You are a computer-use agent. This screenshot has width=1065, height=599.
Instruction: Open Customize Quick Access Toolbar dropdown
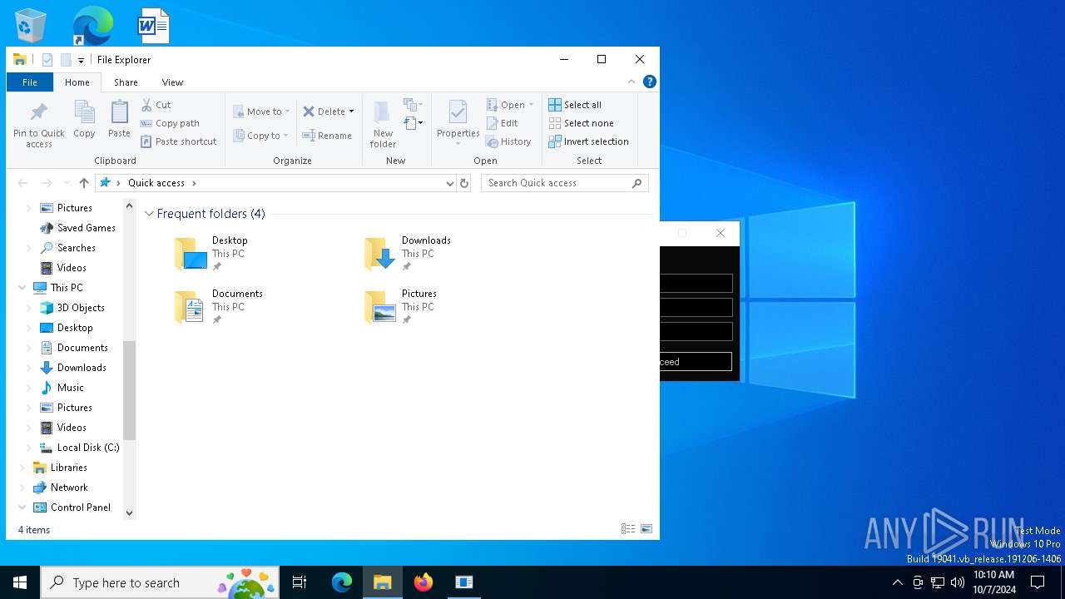tap(81, 60)
